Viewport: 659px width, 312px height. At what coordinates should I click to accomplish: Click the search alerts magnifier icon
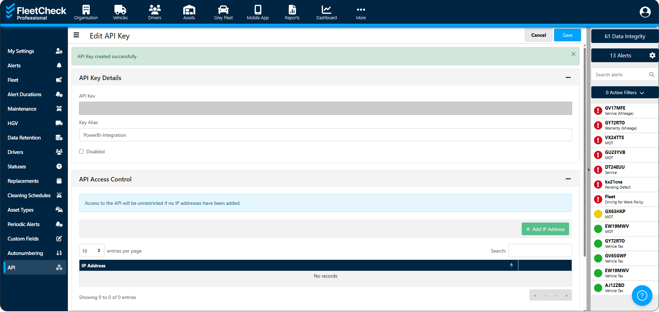coord(651,75)
